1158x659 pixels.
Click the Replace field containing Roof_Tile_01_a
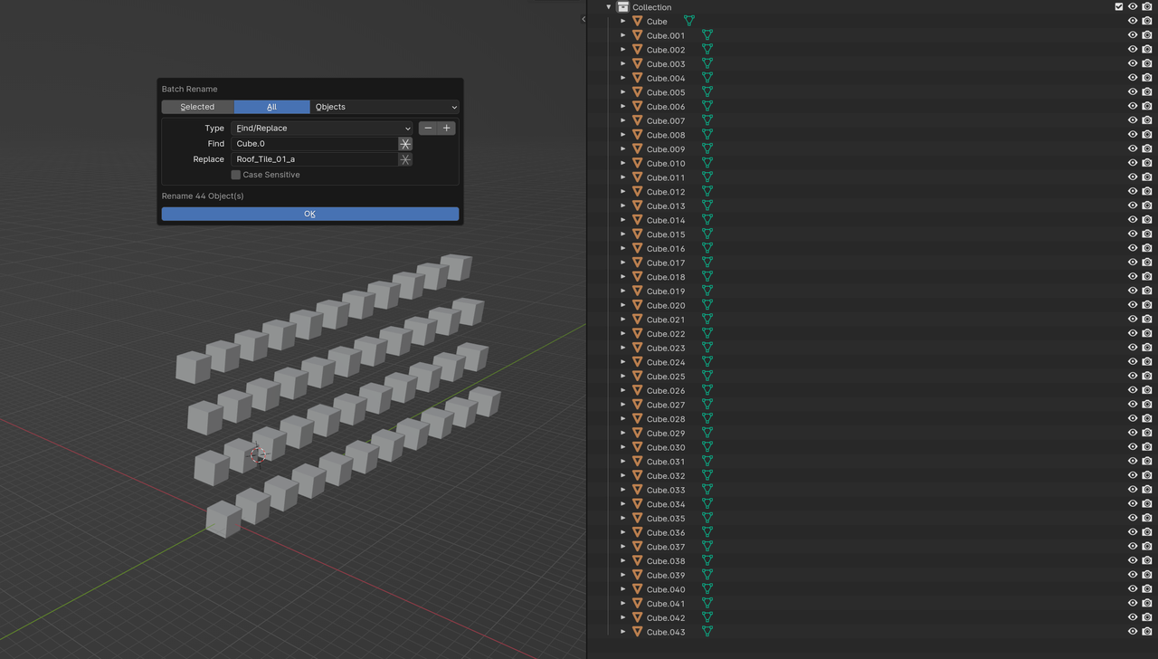(x=315, y=159)
